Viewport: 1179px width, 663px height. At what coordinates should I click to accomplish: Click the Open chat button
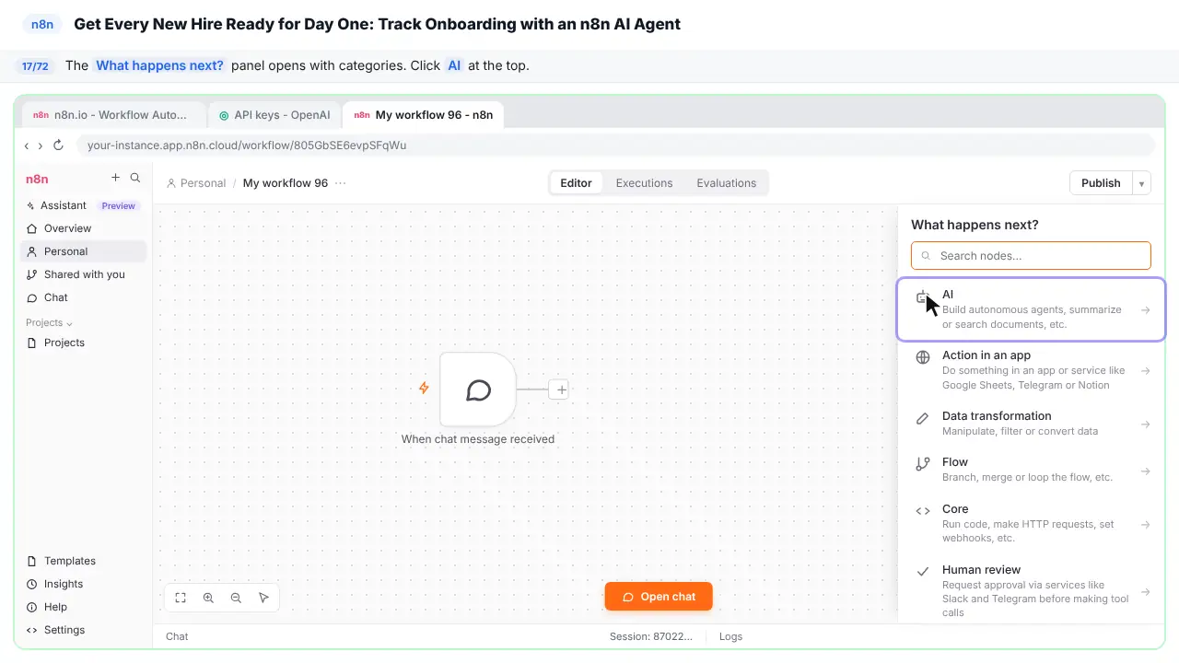(x=659, y=597)
